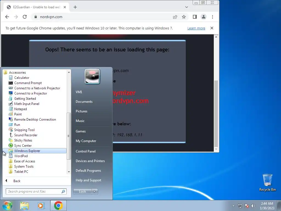
Task: Go back in Chrome
Action: point(7,17)
